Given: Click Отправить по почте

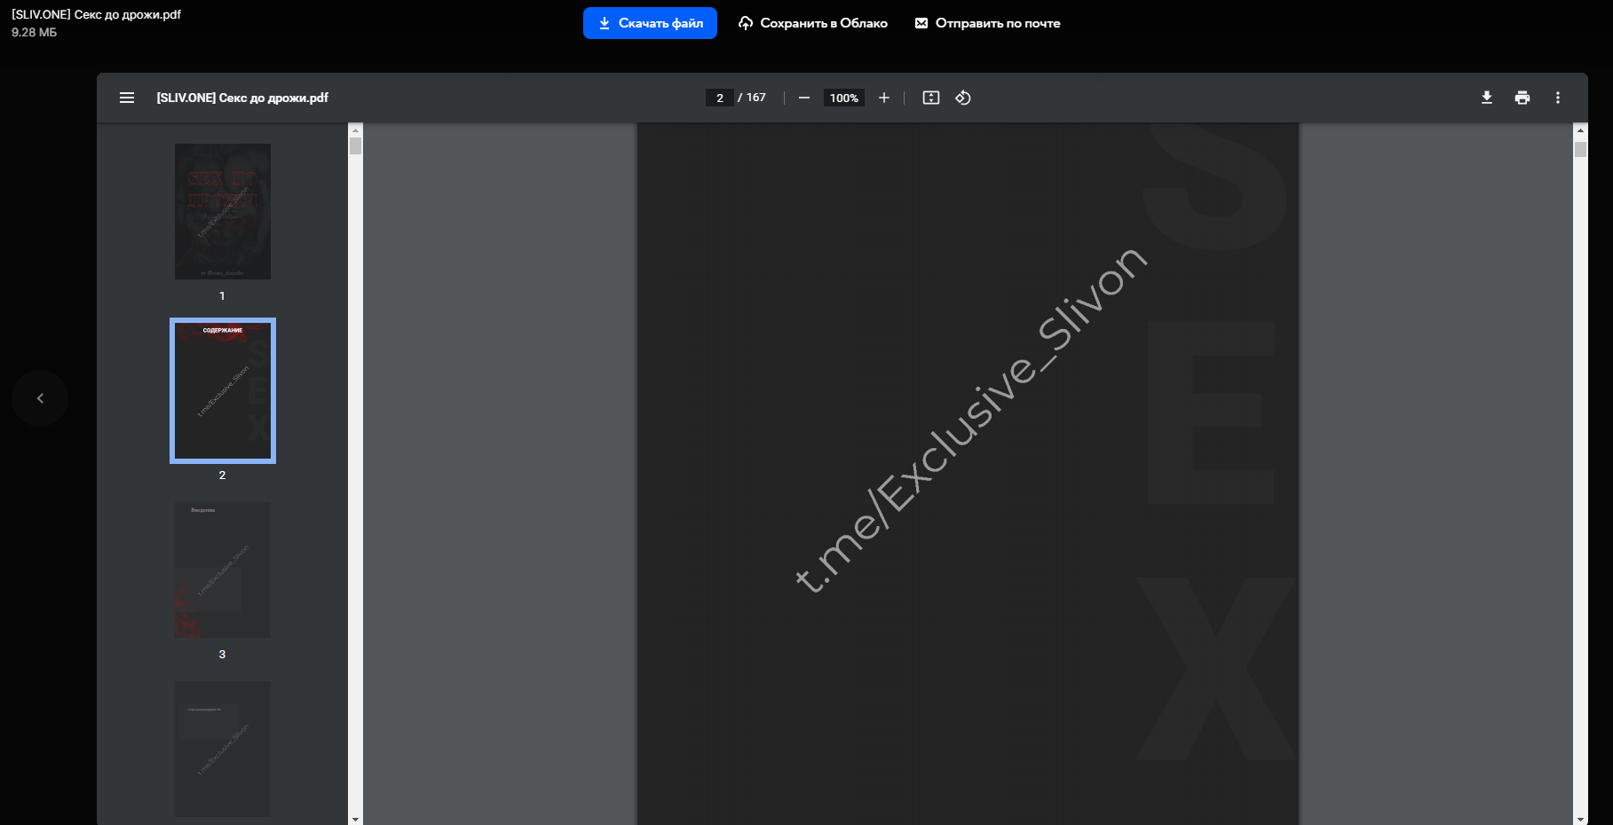Looking at the screenshot, I should (988, 23).
